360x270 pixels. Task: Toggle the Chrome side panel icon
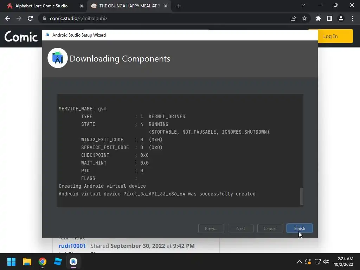330,18
